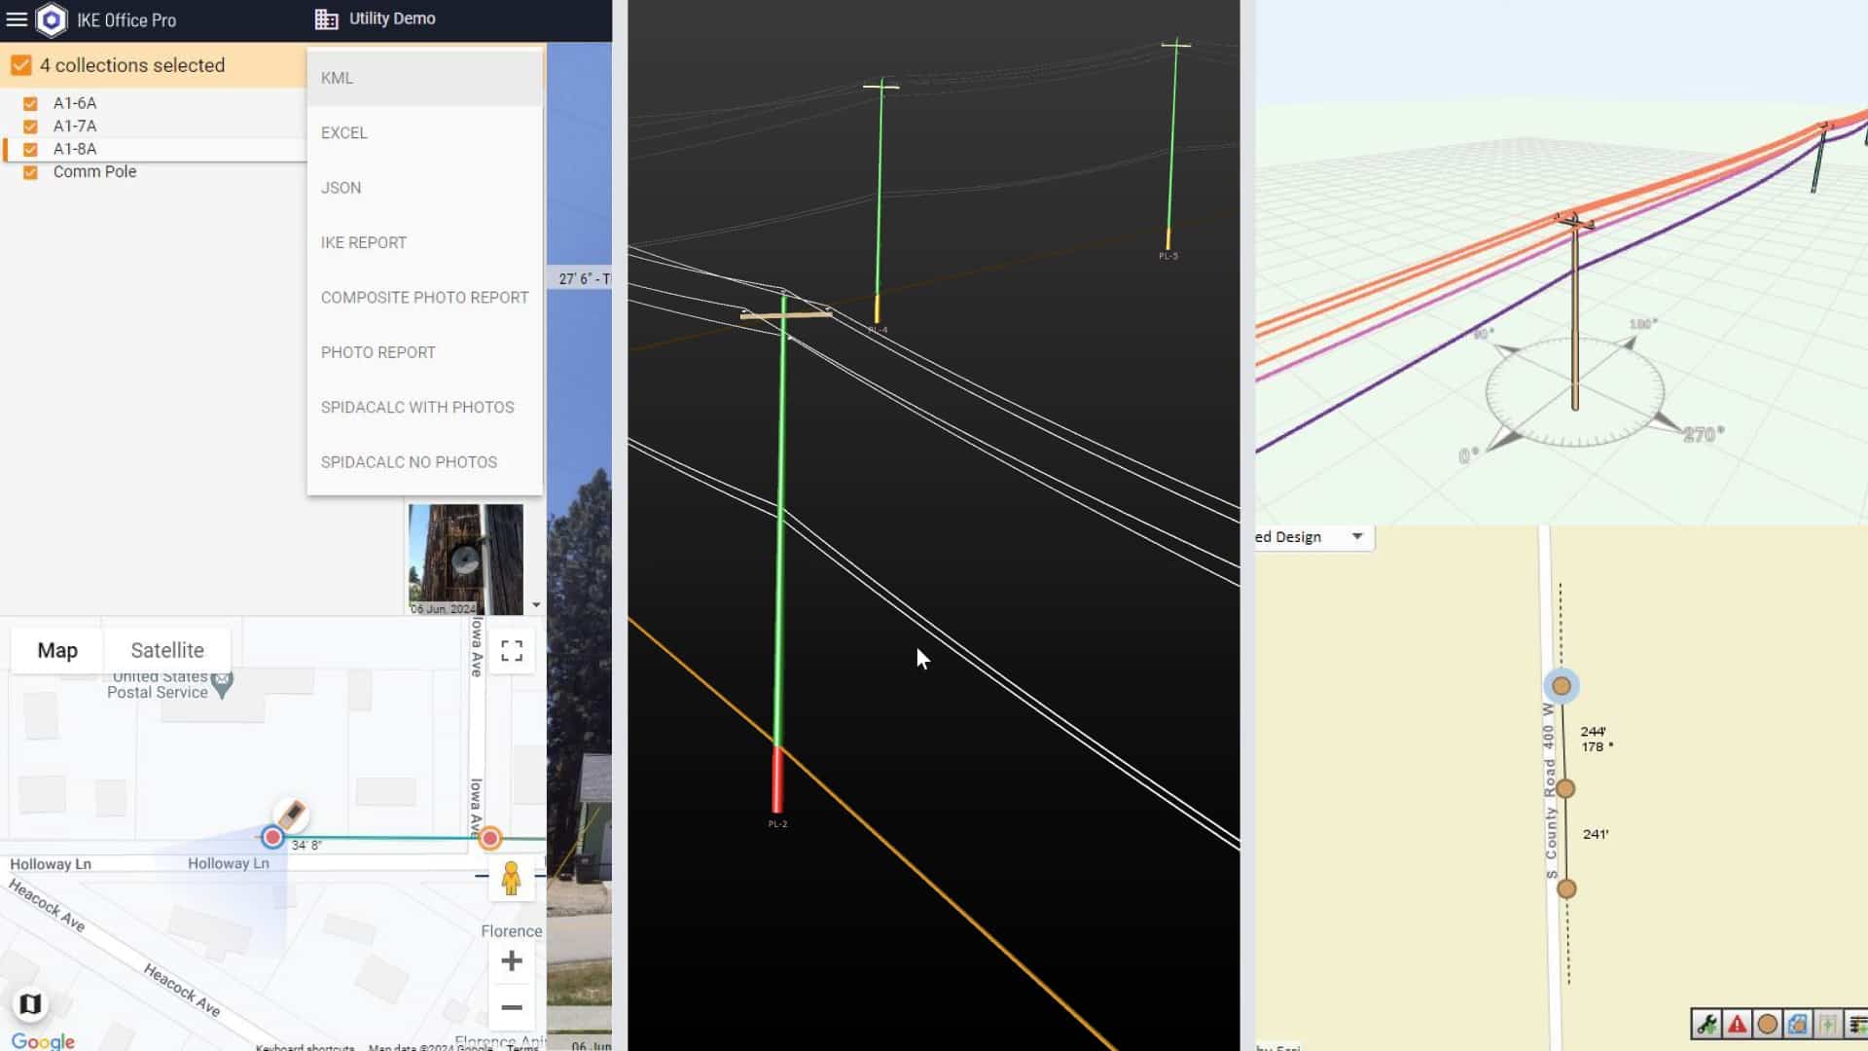Uncheck the Comm Pole collection checkbox
The height and width of the screenshot is (1051, 1868).
click(30, 172)
